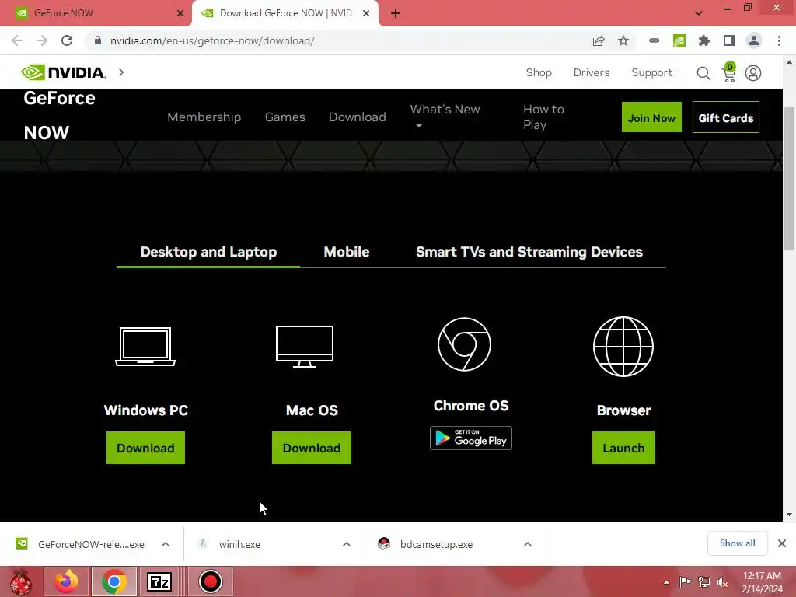The image size is (796, 597).
Task: Click the Gift Cards button
Action: point(725,117)
